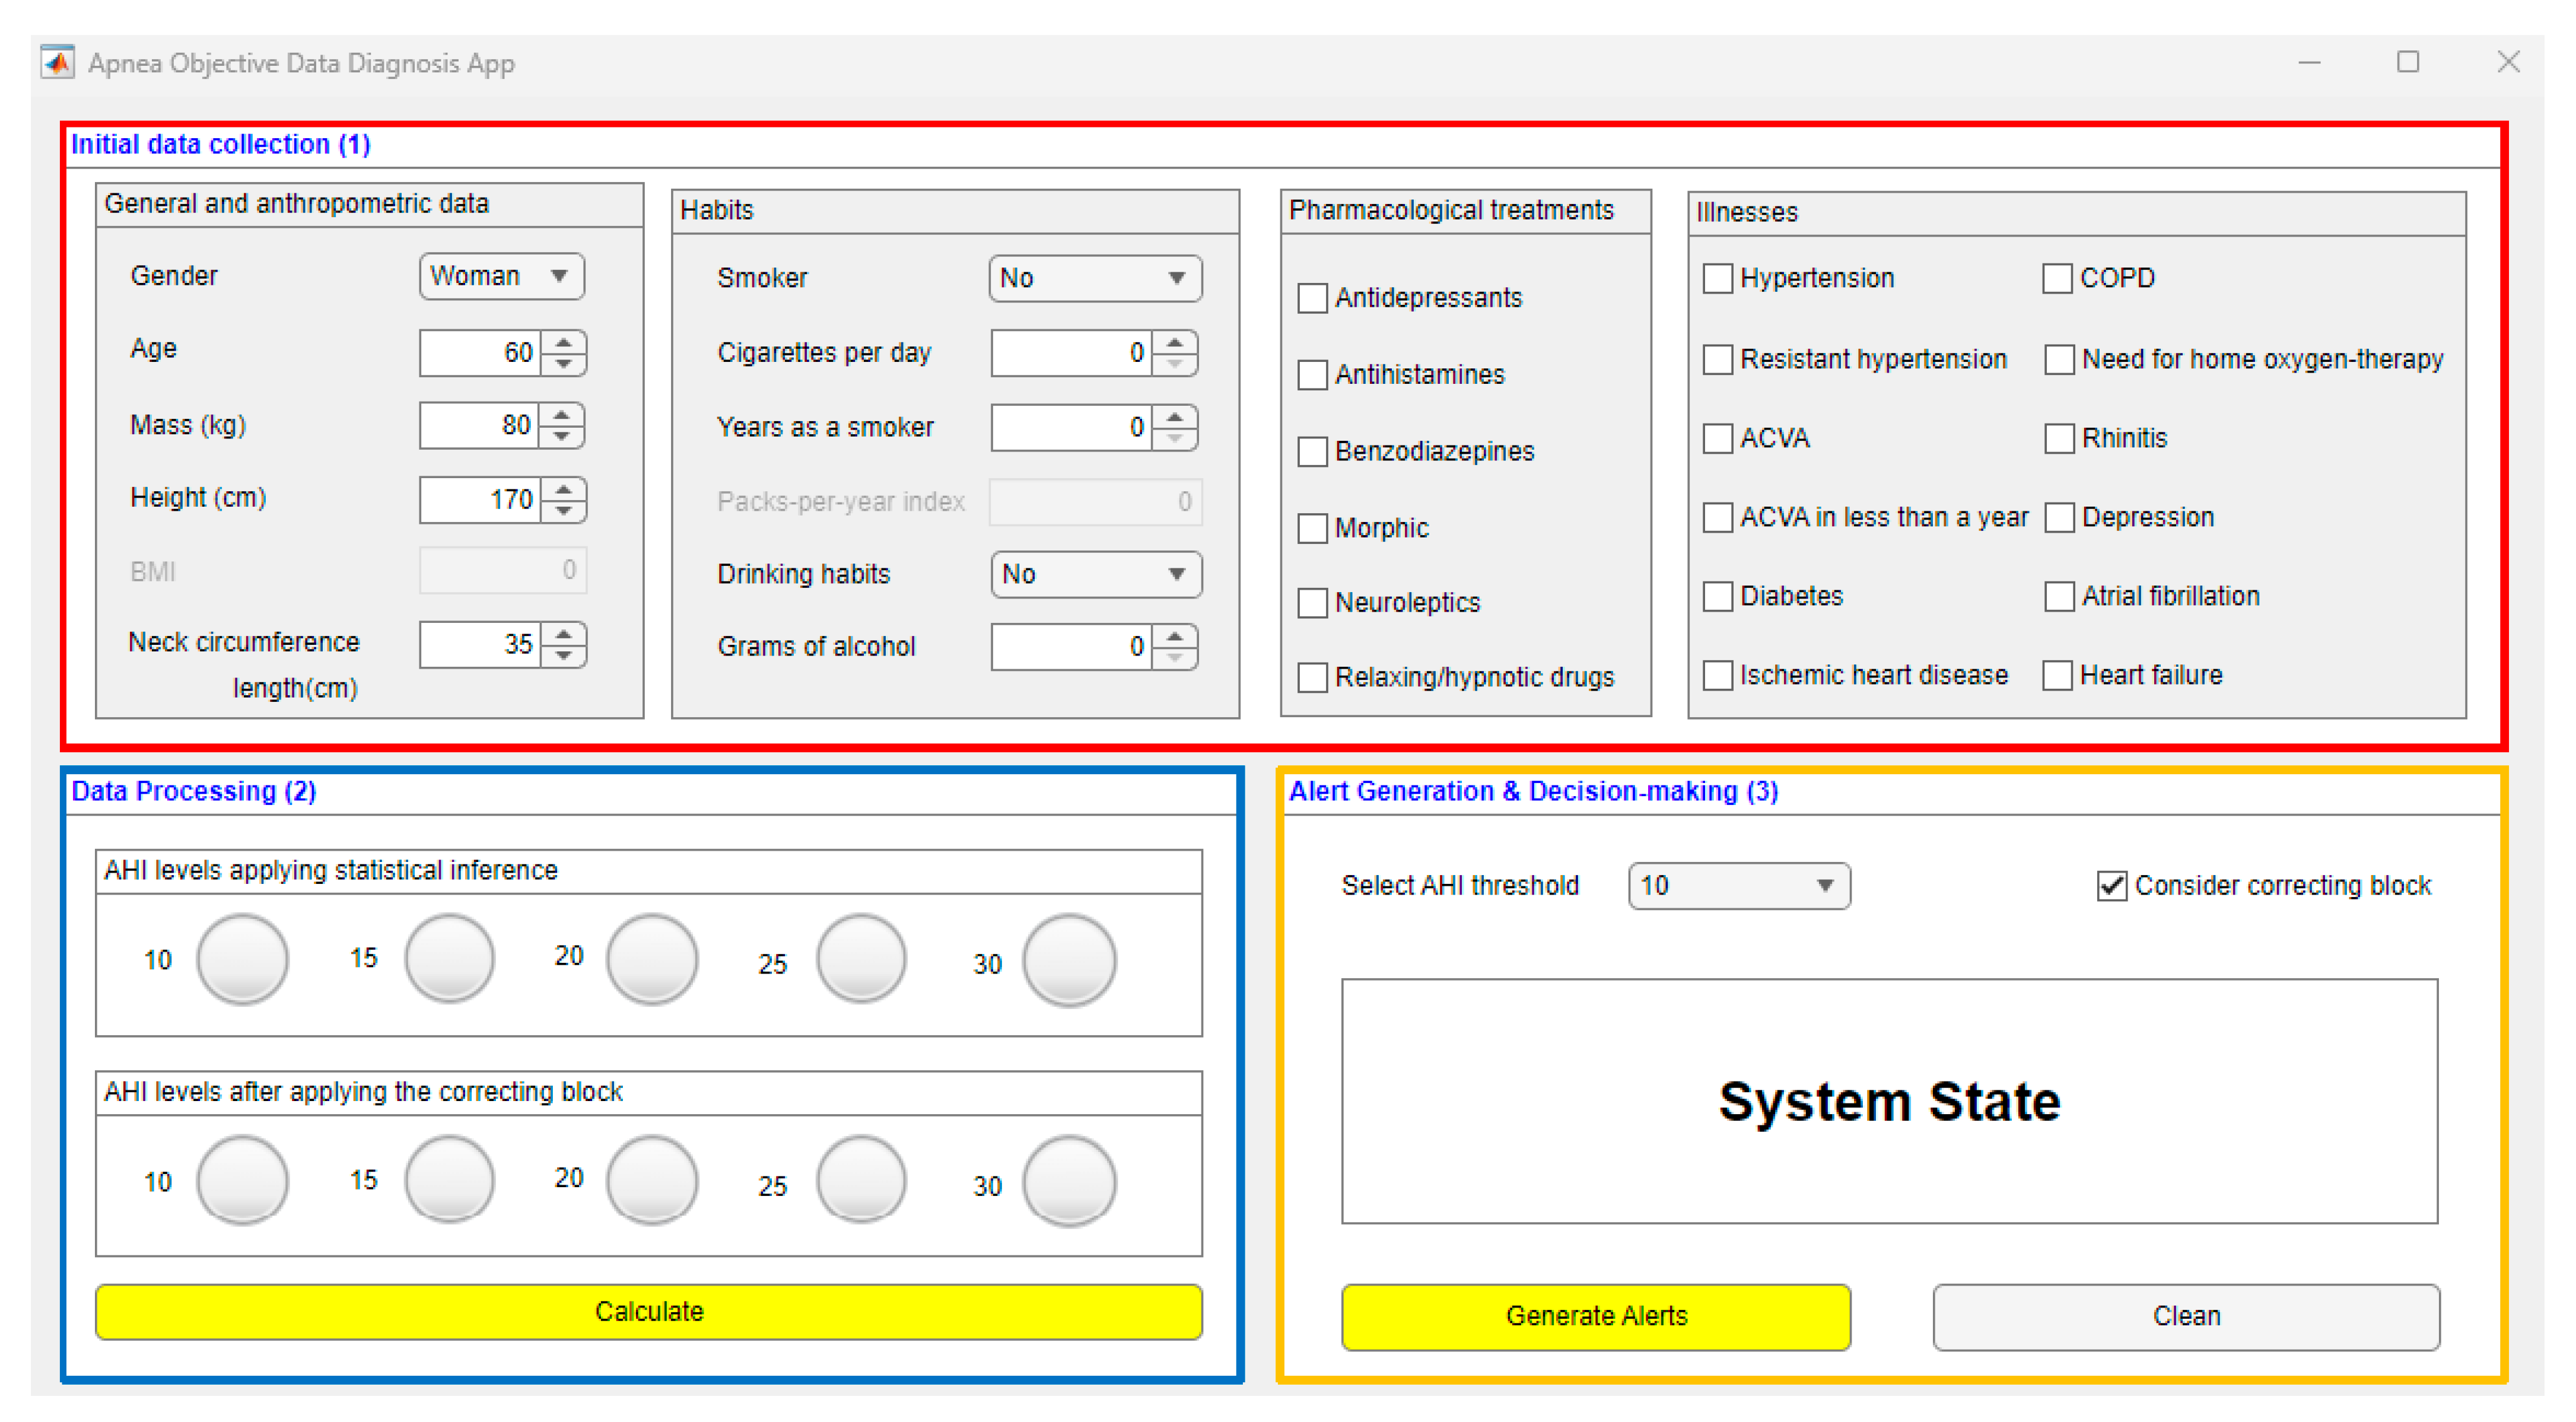Increase Cigarettes per day spinner
The width and height of the screenshot is (2576, 1422).
[1175, 342]
